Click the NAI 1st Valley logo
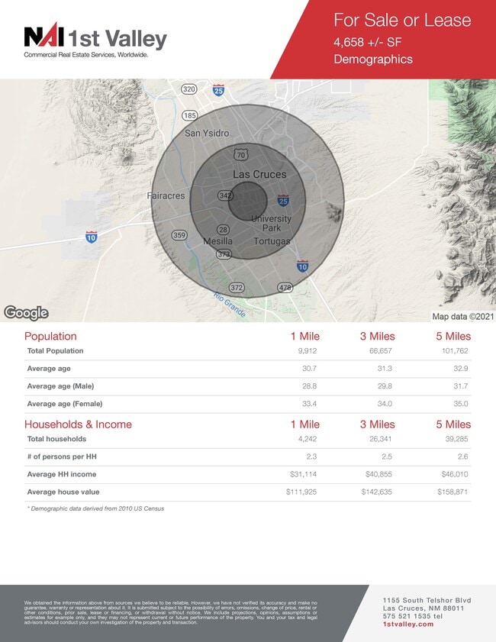The width and height of the screenshot is (496, 642). (x=95, y=40)
